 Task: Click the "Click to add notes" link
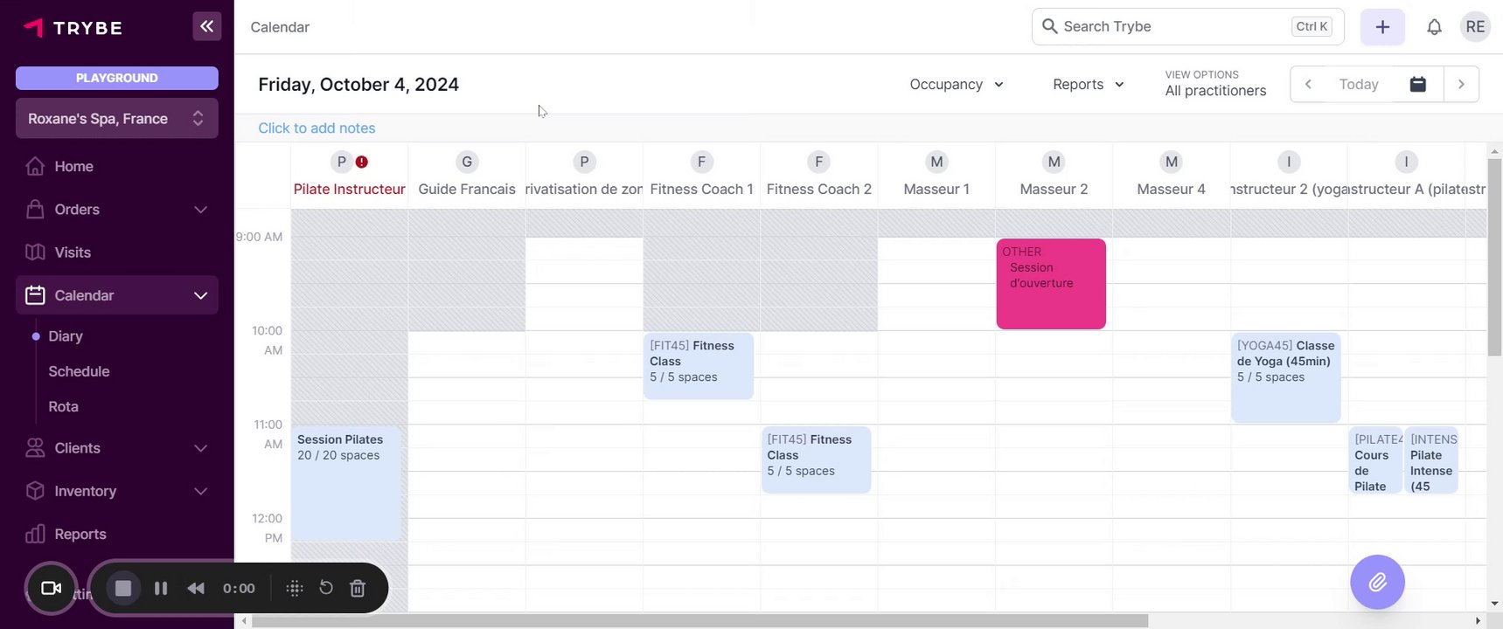[x=317, y=128]
